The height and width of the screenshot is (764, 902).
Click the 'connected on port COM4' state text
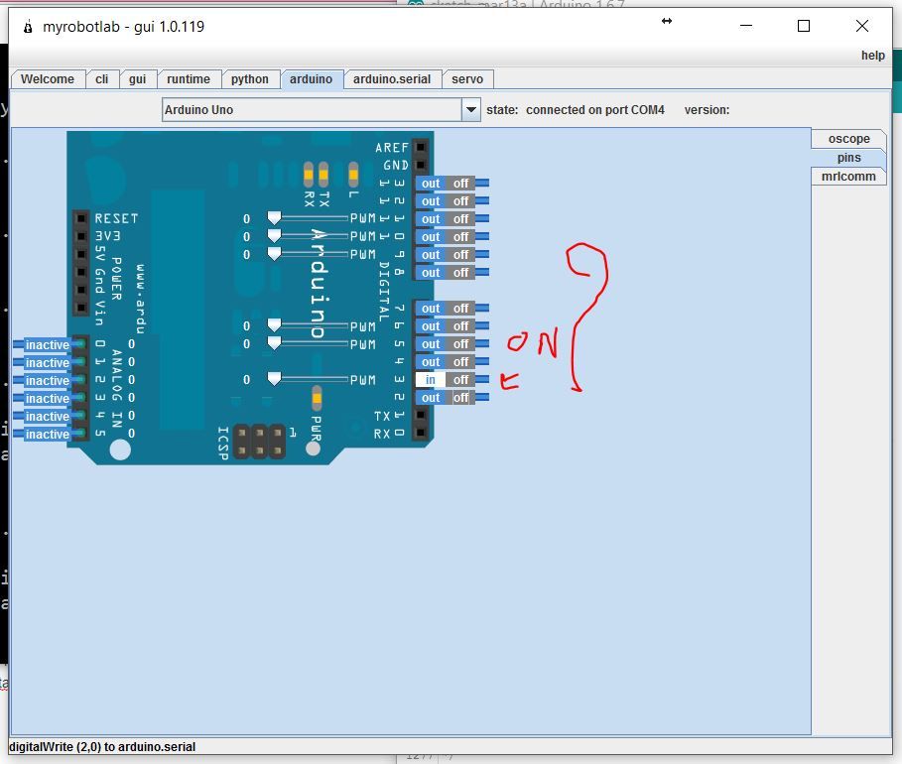point(594,110)
